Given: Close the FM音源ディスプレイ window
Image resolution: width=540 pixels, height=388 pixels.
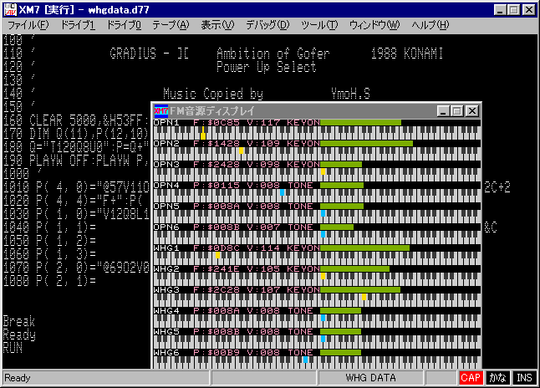Looking at the screenshot, I should click(472, 111).
